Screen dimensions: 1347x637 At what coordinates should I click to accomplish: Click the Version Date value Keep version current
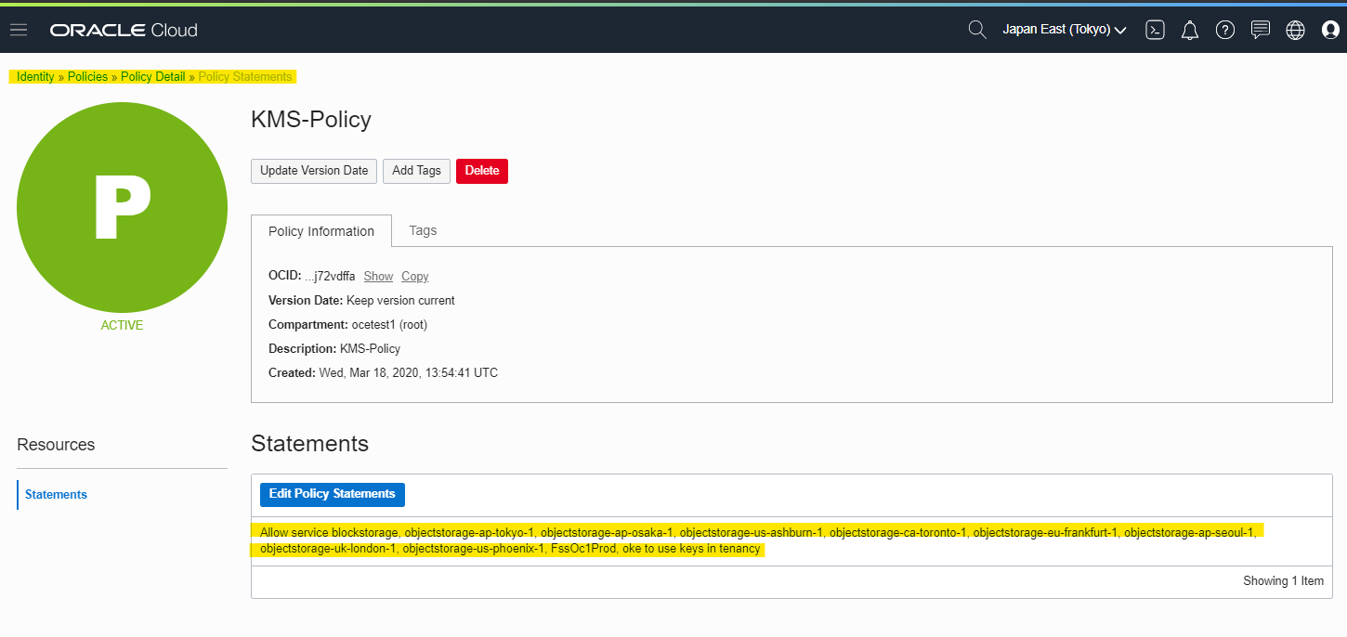click(x=400, y=301)
